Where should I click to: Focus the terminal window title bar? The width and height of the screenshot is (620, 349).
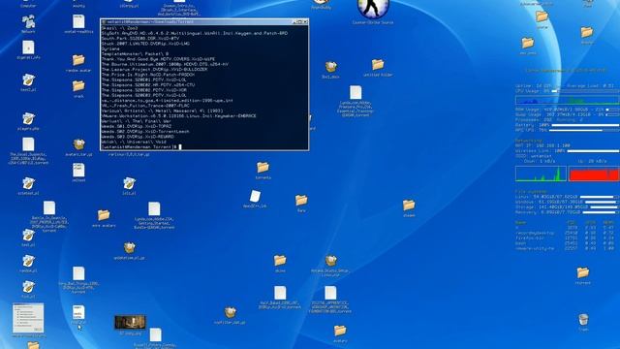point(204,21)
